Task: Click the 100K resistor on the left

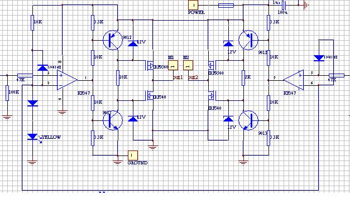Action: click(x=7, y=93)
